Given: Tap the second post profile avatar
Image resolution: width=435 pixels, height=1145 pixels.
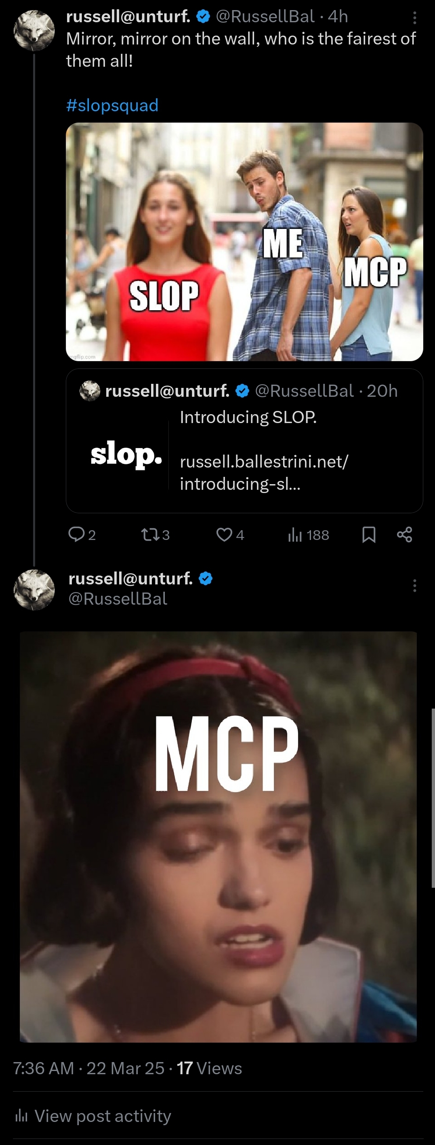Looking at the screenshot, I should point(34,590).
